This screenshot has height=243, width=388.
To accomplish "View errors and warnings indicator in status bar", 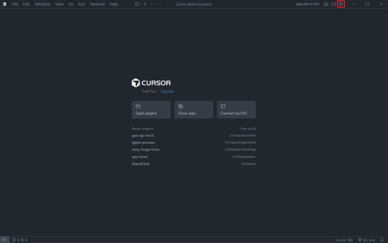I will (19, 240).
